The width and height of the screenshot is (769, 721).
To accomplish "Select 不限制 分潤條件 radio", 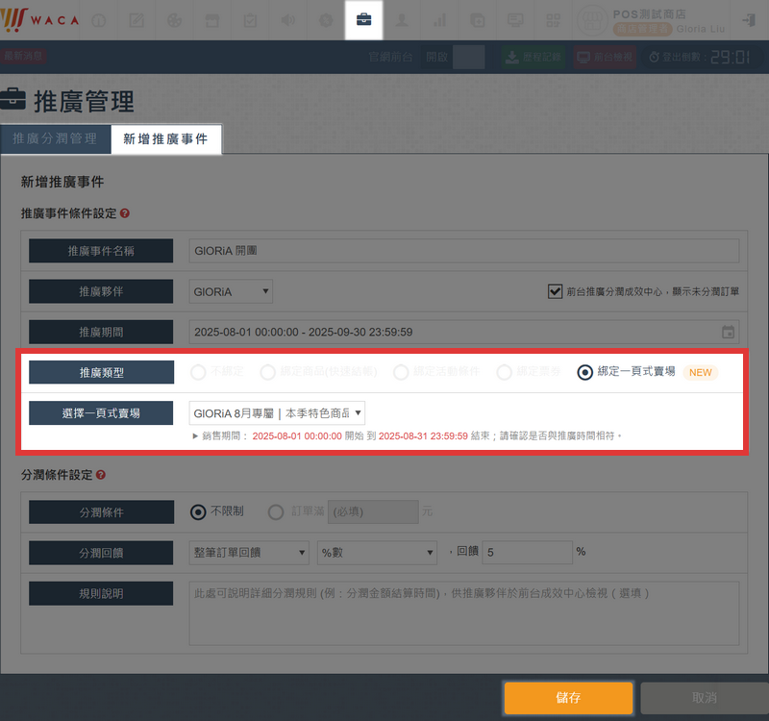I will pyautogui.click(x=198, y=512).
